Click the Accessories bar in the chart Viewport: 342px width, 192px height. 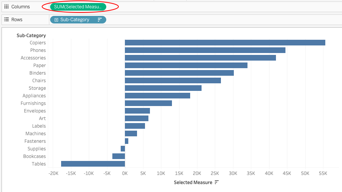(x=200, y=58)
